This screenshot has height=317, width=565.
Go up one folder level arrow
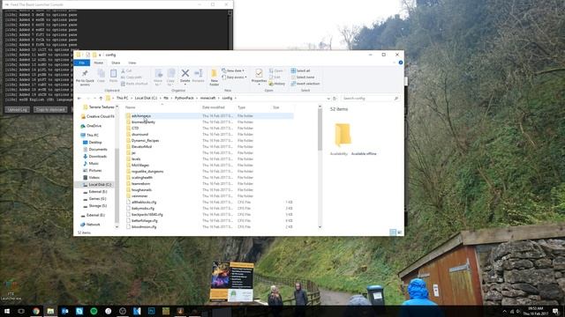[101, 98]
